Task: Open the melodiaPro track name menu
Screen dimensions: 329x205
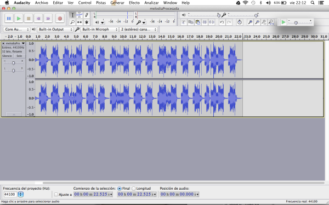Action: coord(15,43)
